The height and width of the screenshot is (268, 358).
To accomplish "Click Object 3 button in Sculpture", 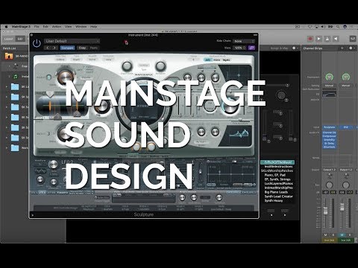I will click(x=49, y=134).
